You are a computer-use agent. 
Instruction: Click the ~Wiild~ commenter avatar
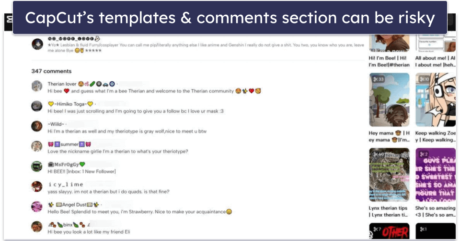tap(37, 126)
